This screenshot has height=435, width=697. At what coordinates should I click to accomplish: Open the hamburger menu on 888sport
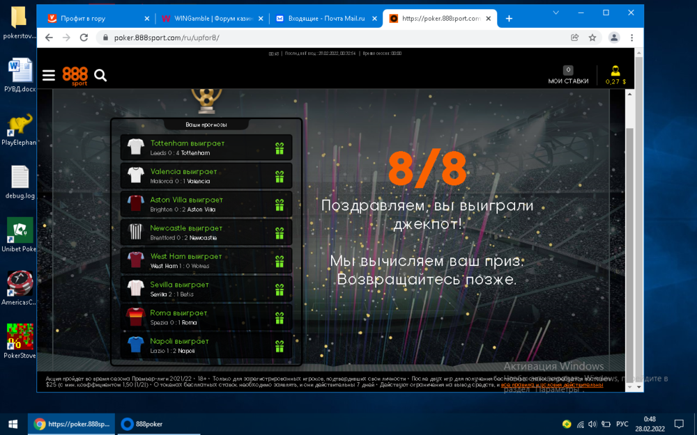[48, 75]
